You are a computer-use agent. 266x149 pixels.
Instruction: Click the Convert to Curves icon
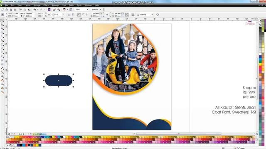(x=158, y=15)
